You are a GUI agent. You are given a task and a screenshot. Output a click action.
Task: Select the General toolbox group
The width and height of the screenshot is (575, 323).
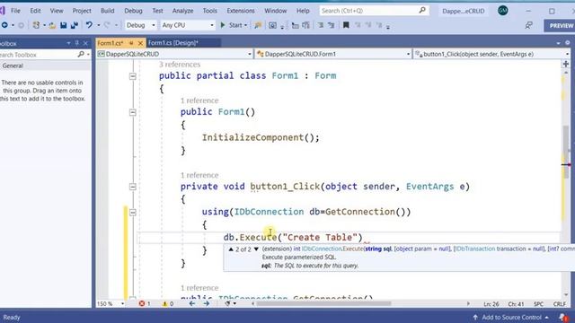[x=46, y=65]
